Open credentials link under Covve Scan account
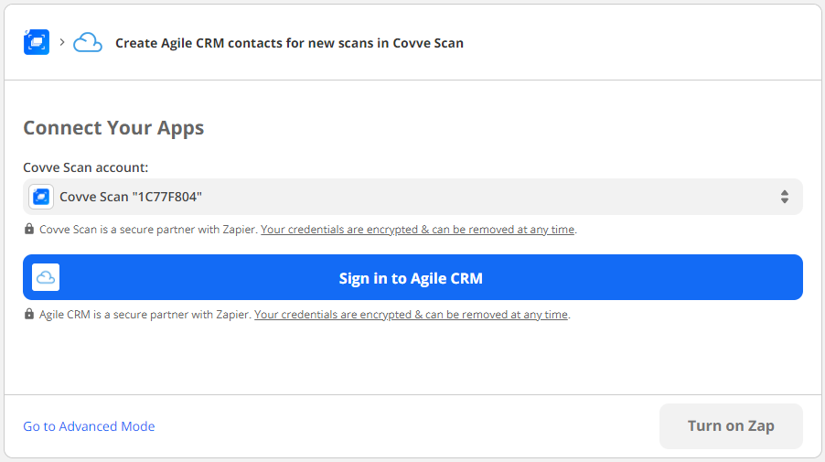Image resolution: width=825 pixels, height=462 pixels. (418, 230)
